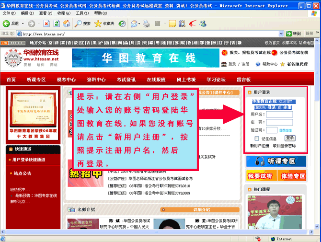Click the Huatu logo emblem
321x242 pixels.
13,58
